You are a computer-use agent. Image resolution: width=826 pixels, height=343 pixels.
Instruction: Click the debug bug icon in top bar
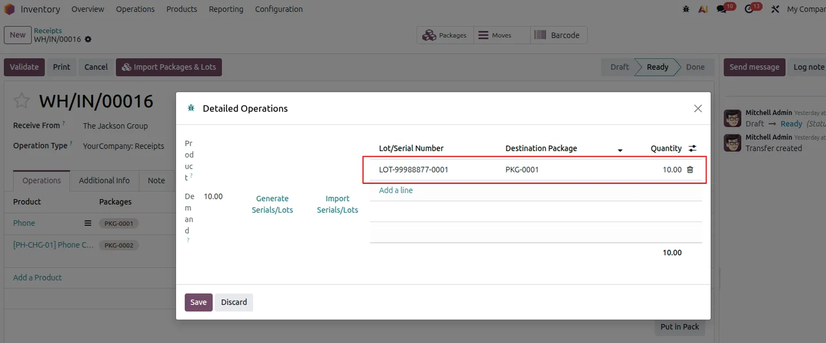point(686,9)
